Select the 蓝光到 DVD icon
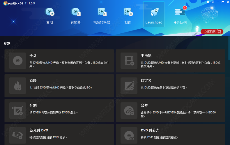The image size is (230, 145). tap(18, 135)
